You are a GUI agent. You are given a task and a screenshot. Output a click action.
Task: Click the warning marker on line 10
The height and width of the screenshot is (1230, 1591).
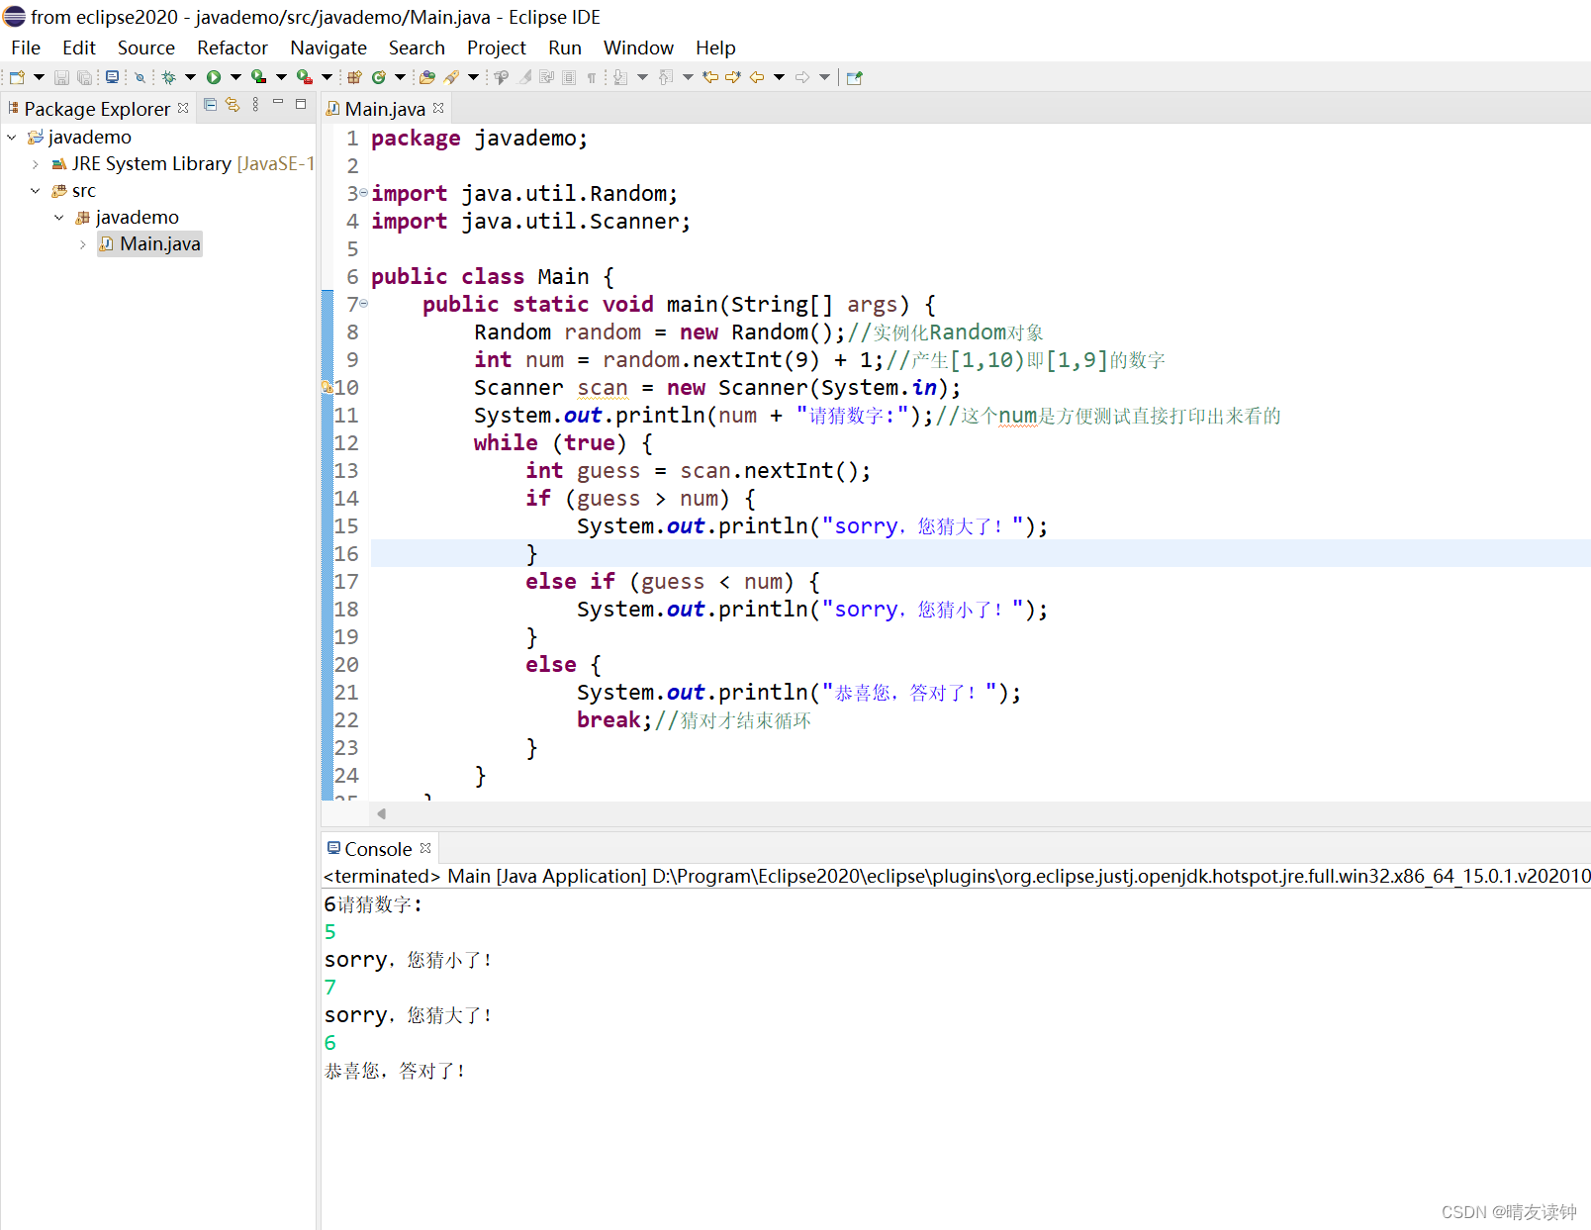coord(328,387)
